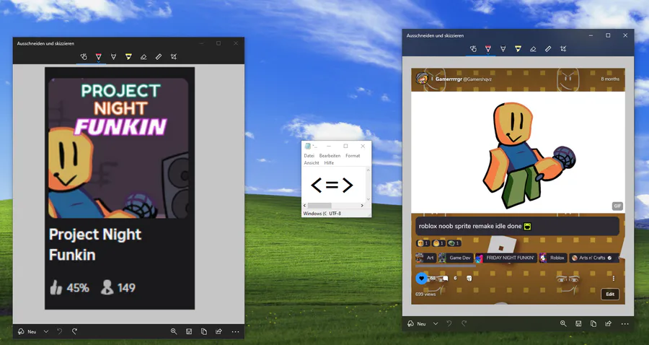Open more options in Project Night Funkin window
Screen dimensions: 649x345
point(236,331)
